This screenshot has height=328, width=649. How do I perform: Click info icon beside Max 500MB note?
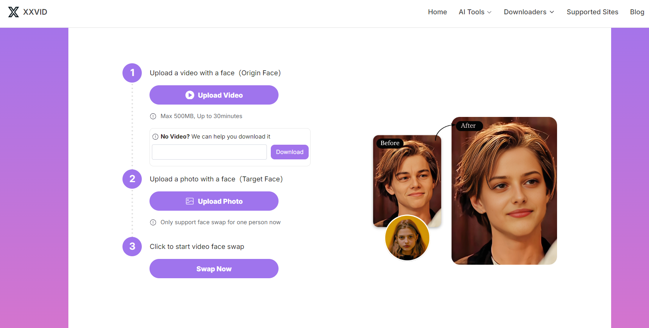pyautogui.click(x=153, y=116)
